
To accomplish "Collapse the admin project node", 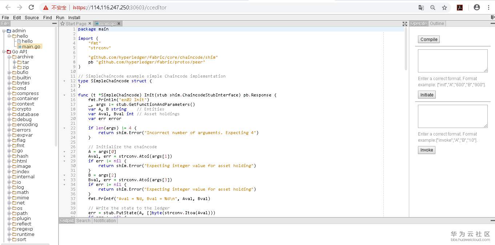I will (4, 31).
